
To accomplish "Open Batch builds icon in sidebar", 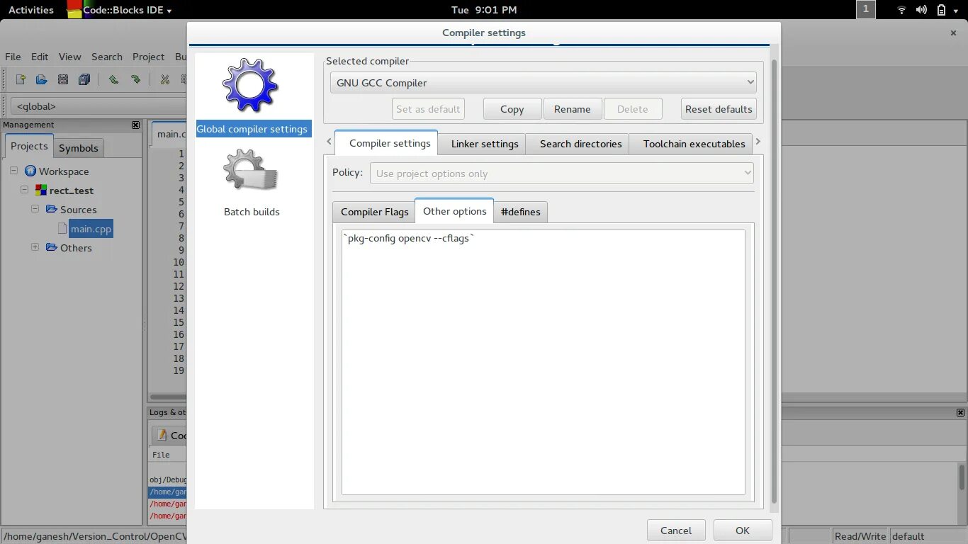I will (x=250, y=170).
